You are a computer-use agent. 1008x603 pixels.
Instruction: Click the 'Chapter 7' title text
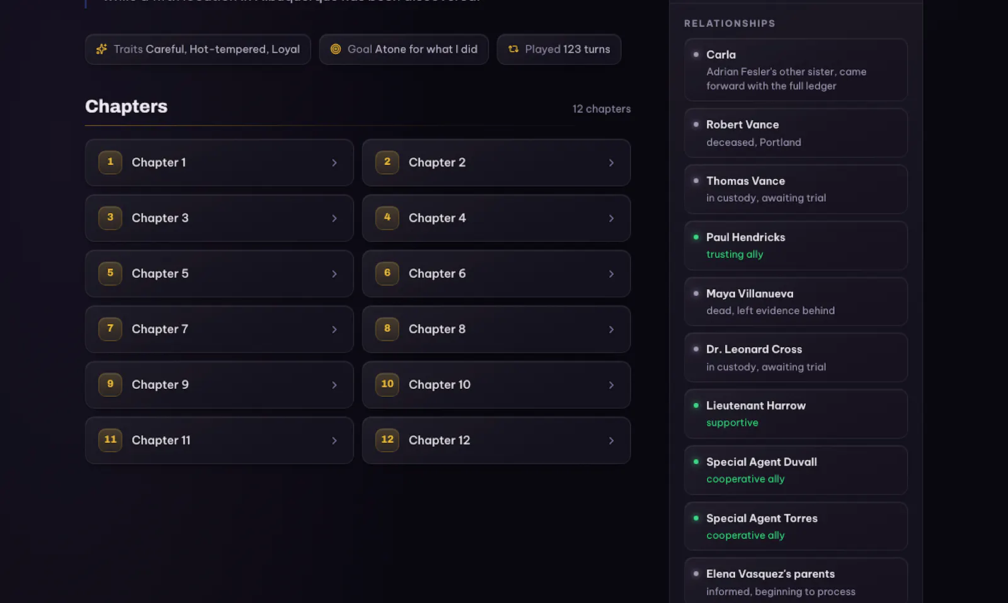(160, 329)
